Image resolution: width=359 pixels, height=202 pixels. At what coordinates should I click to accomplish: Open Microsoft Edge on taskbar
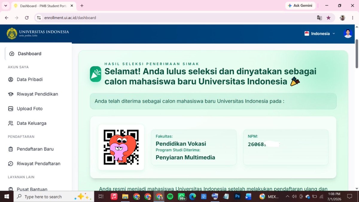192,197
